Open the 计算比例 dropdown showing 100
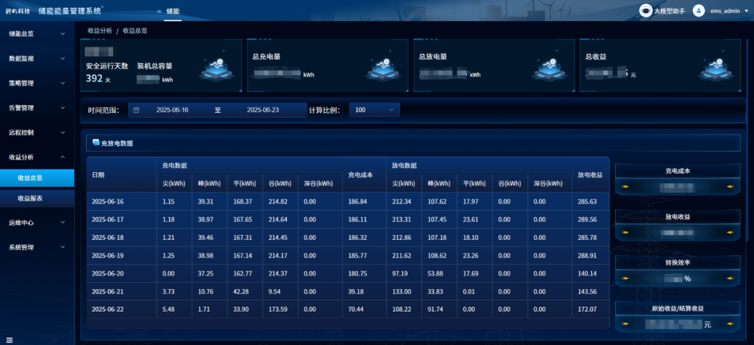The height and width of the screenshot is (345, 754). 374,110
